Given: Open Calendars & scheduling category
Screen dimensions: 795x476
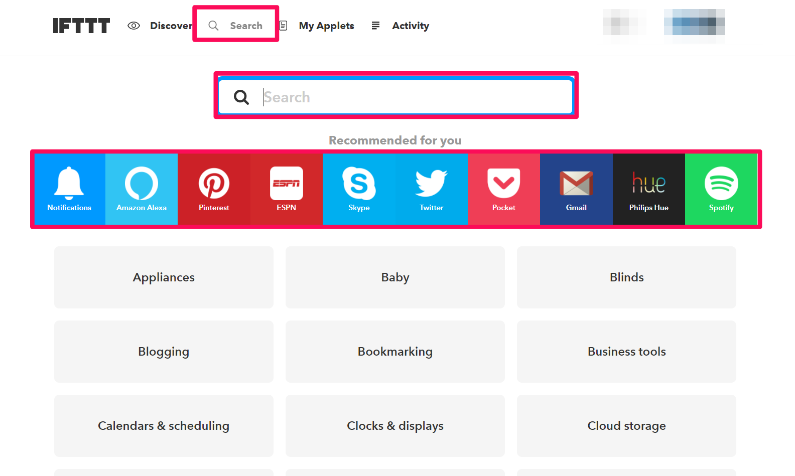Looking at the screenshot, I should (164, 426).
